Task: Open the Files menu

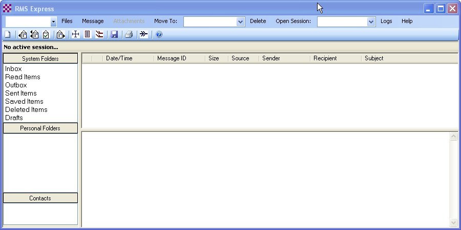Action: click(x=67, y=21)
